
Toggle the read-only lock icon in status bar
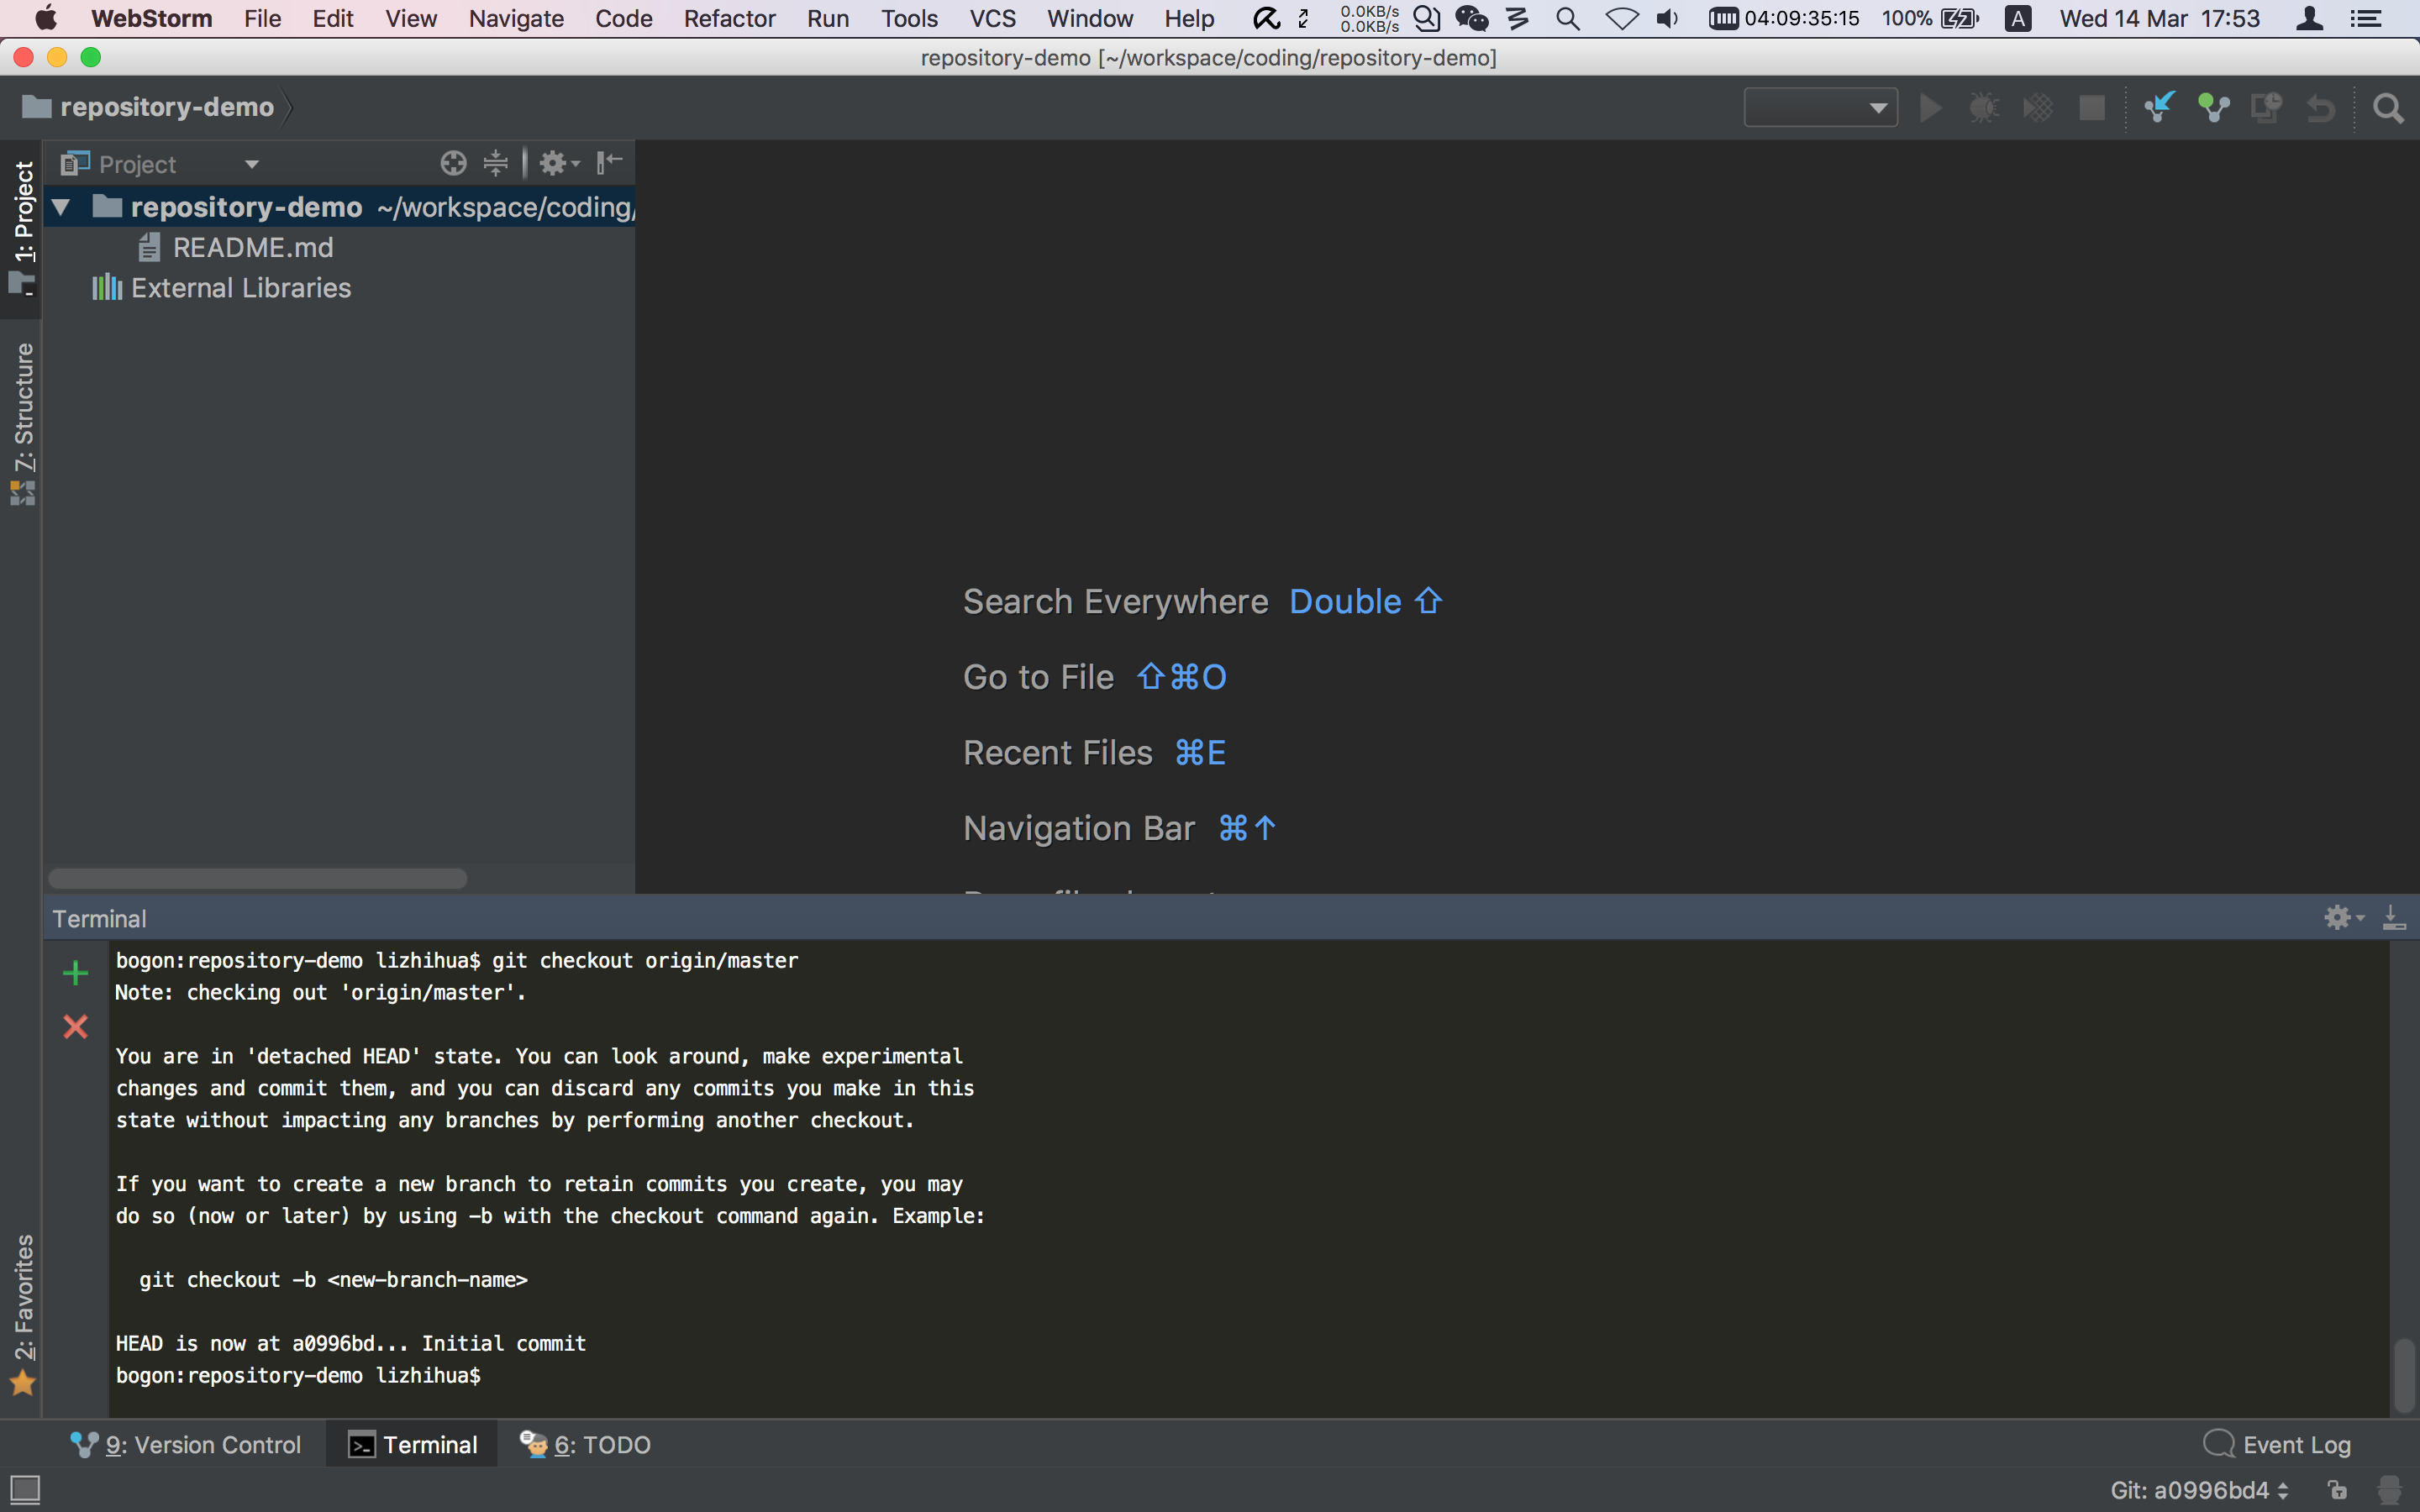(2337, 1489)
